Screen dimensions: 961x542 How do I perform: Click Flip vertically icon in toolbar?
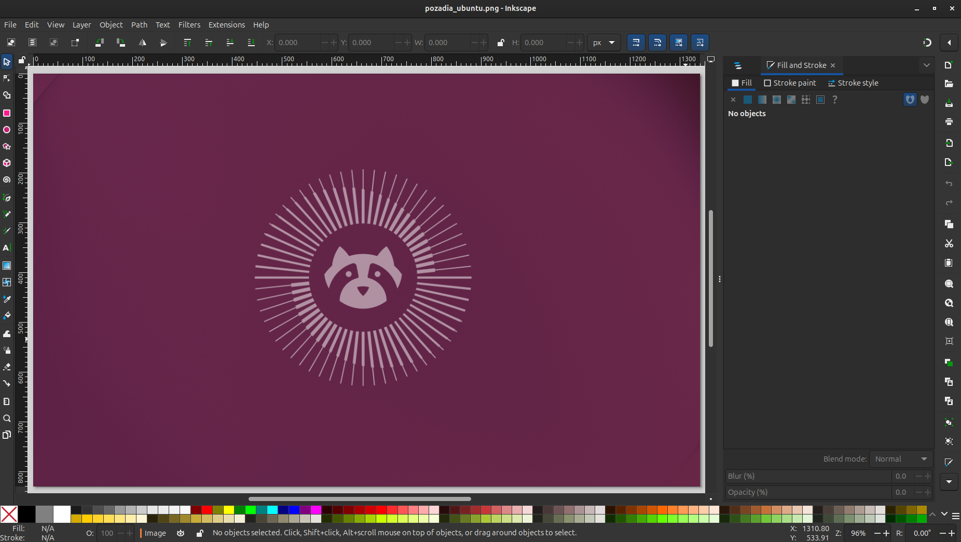coord(163,43)
